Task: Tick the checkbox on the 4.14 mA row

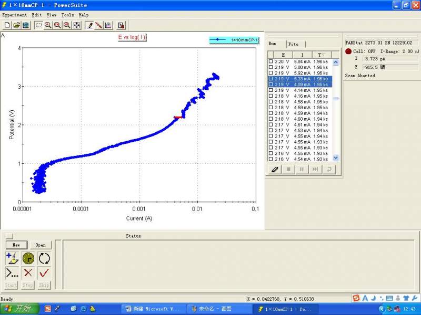Action: point(271,90)
